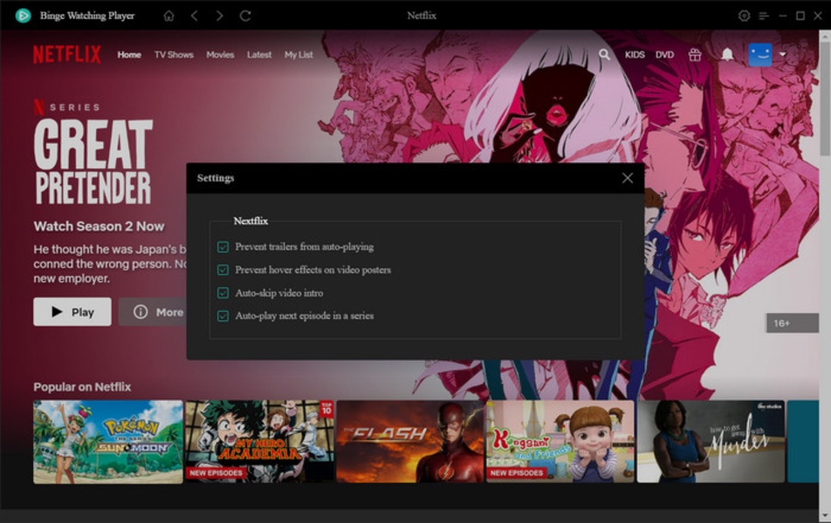Viewport: 831px width, 523px height.
Task: Go forward using the right arrow
Action: 219,16
